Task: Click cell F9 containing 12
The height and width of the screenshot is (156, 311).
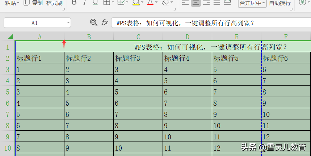Action: pyautogui.click(x=286, y=136)
